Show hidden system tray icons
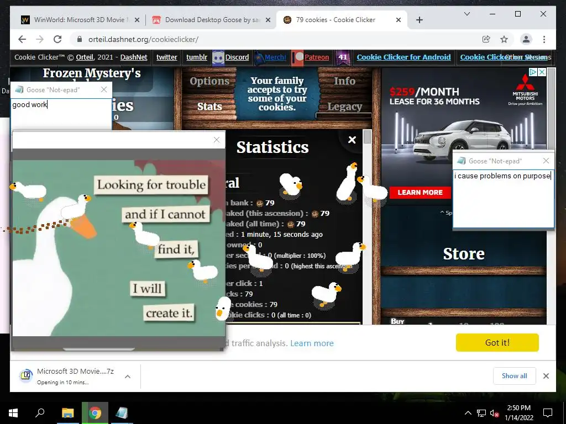Image resolution: width=566 pixels, height=424 pixels. pyautogui.click(x=468, y=413)
